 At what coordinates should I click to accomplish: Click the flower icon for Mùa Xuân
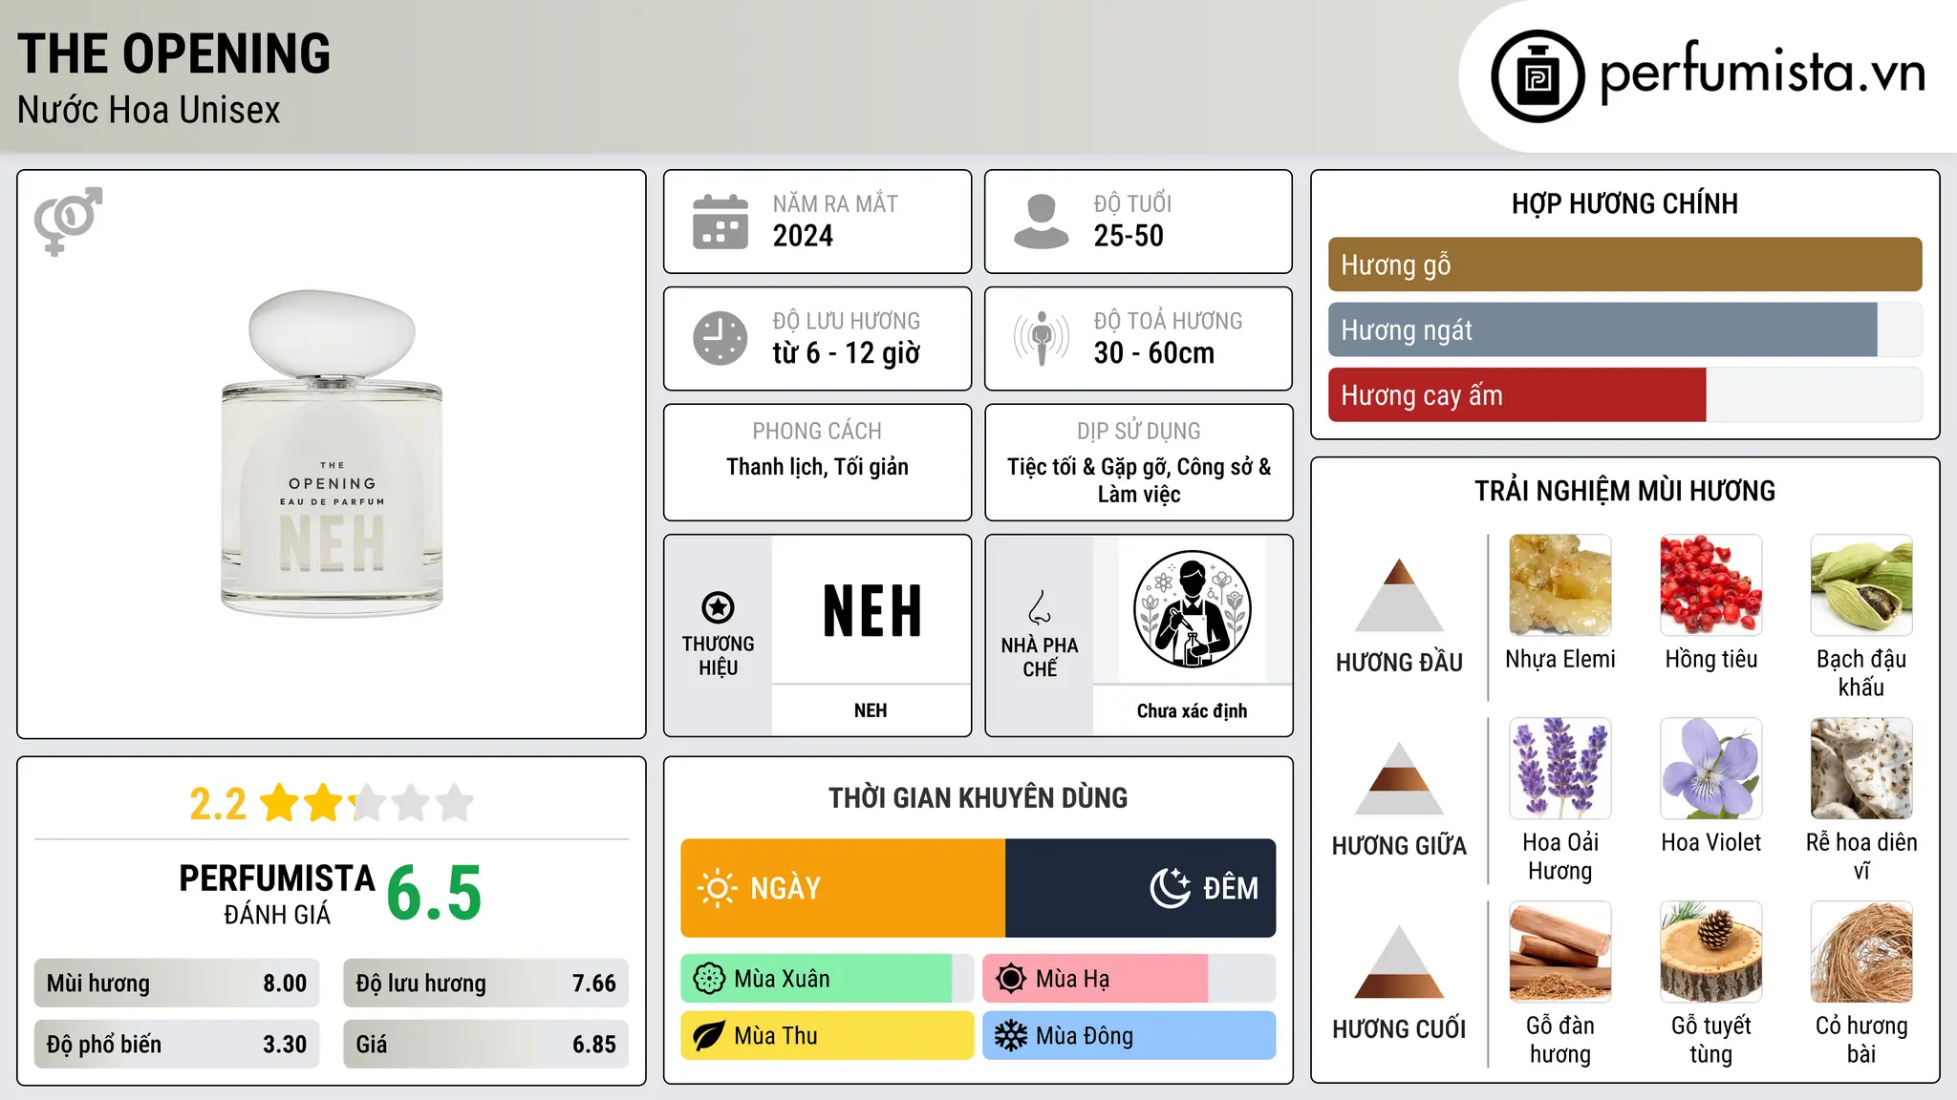(x=709, y=979)
